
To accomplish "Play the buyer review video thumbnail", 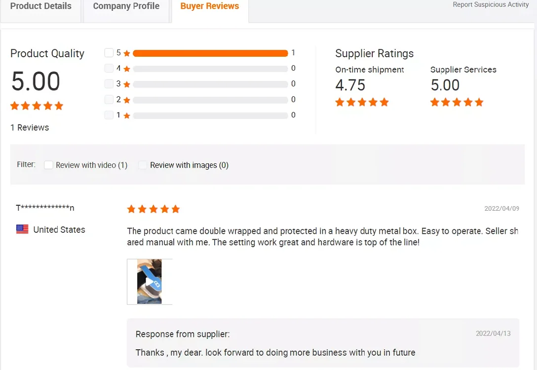I will 150,282.
